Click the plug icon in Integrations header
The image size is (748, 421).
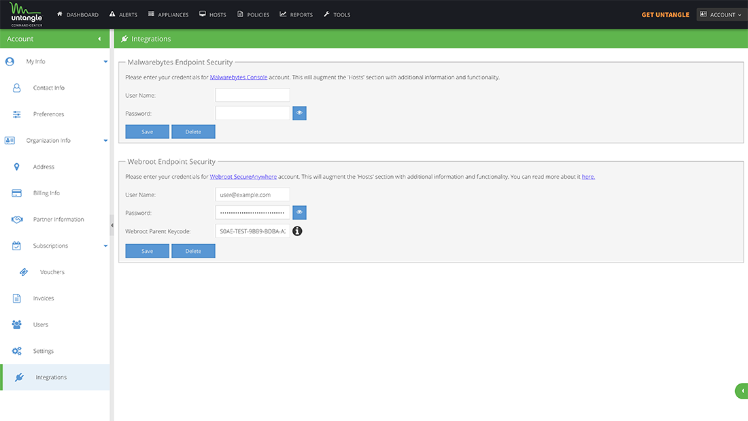coord(124,39)
